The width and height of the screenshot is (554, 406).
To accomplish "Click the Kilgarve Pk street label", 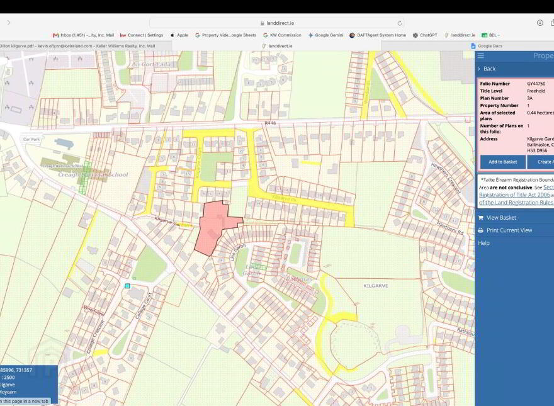I will [284, 198].
